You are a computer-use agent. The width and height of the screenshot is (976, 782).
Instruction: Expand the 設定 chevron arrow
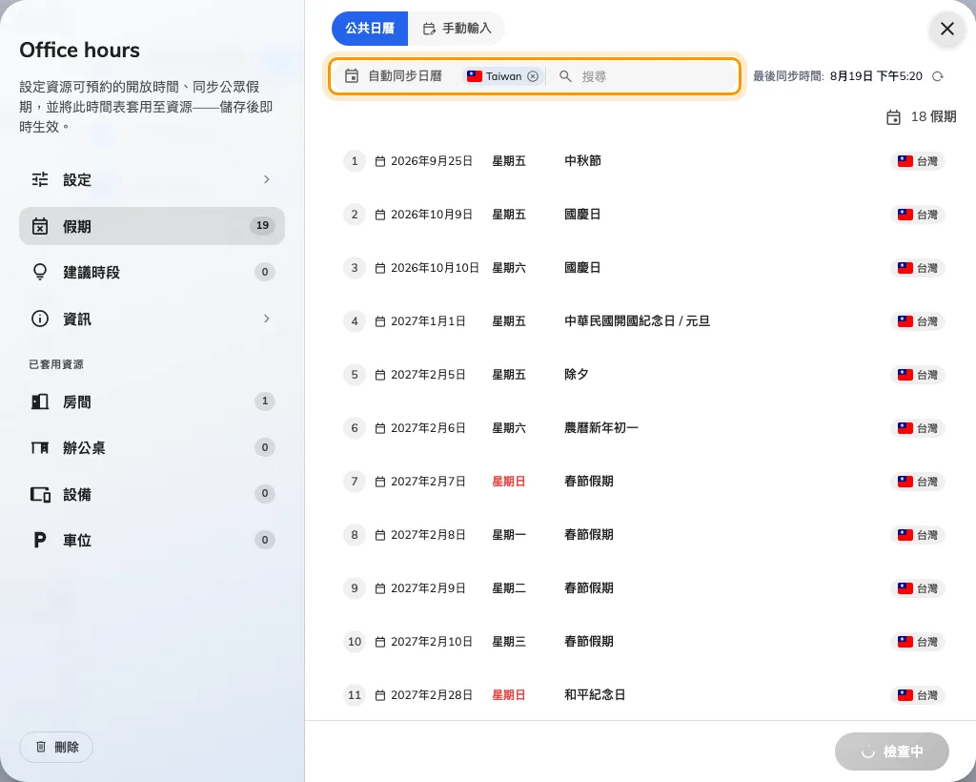coord(267,179)
